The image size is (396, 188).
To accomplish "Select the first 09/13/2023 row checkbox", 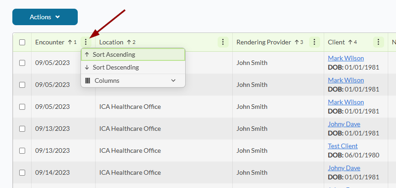I will click(x=22, y=129).
